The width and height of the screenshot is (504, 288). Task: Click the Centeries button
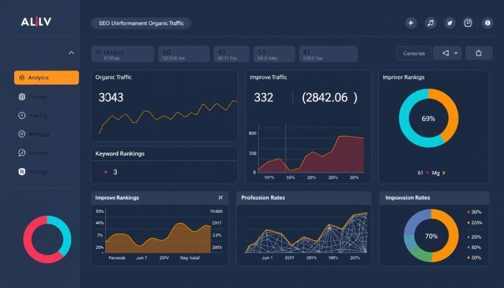413,53
